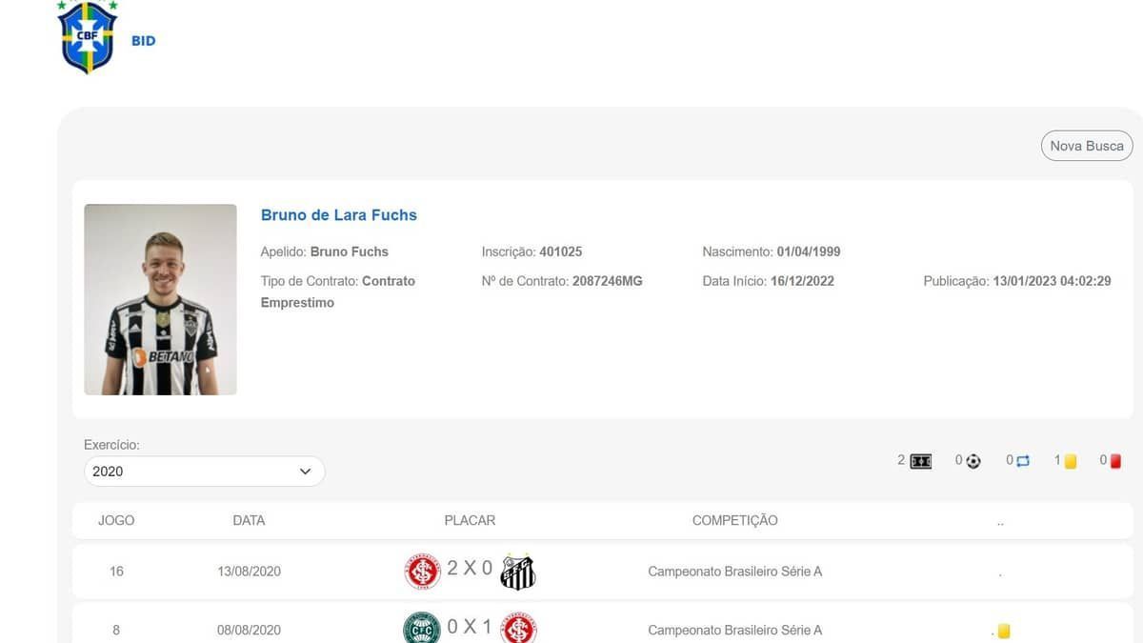Click the substitutions arrows icon

[x=1023, y=461]
